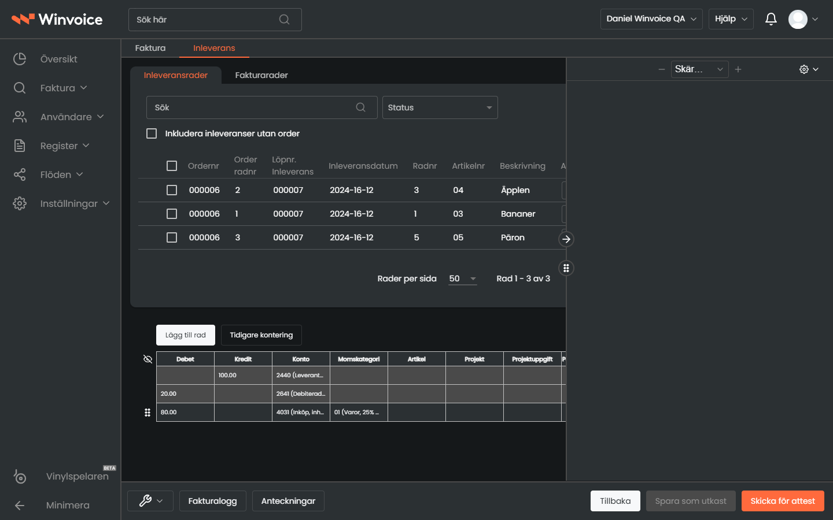Screen dimensions: 833x520
Task: Enable Inkludera inleveranser utan order
Action: point(152,133)
